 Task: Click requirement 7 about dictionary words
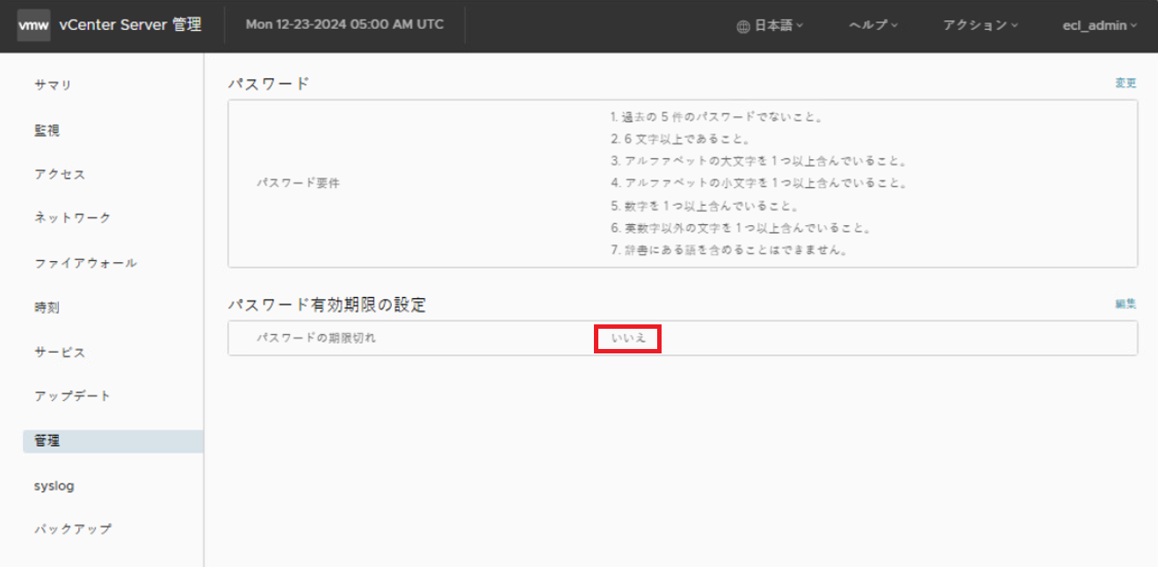(x=728, y=251)
